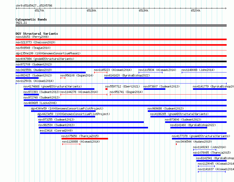This screenshot has height=182, width=234.
Task: Click the DGV Structural Variants track title
Action: coord(37,34)
